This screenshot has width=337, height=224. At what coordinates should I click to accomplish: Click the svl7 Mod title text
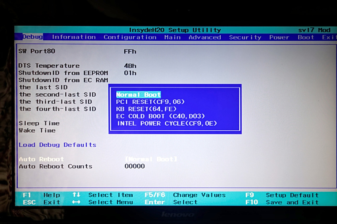pos(314,30)
